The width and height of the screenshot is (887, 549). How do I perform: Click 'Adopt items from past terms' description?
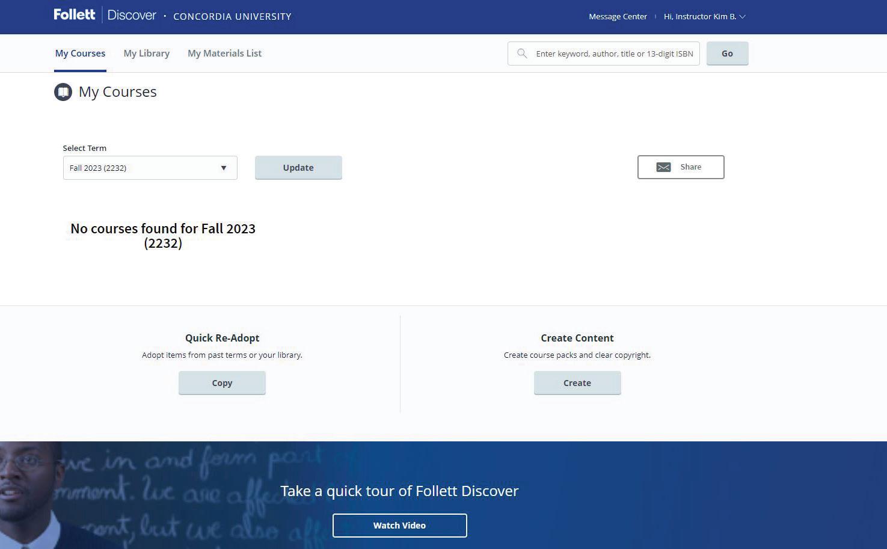point(222,355)
